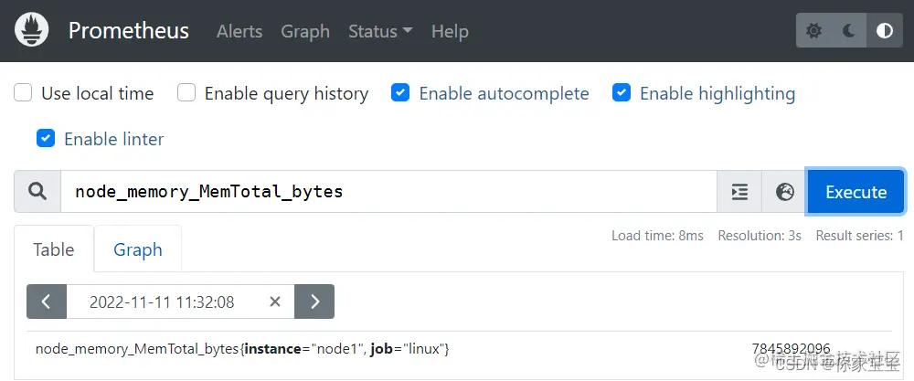Image resolution: width=914 pixels, height=381 pixels.
Task: Click the Prometheus flame logo
Action: (x=32, y=31)
